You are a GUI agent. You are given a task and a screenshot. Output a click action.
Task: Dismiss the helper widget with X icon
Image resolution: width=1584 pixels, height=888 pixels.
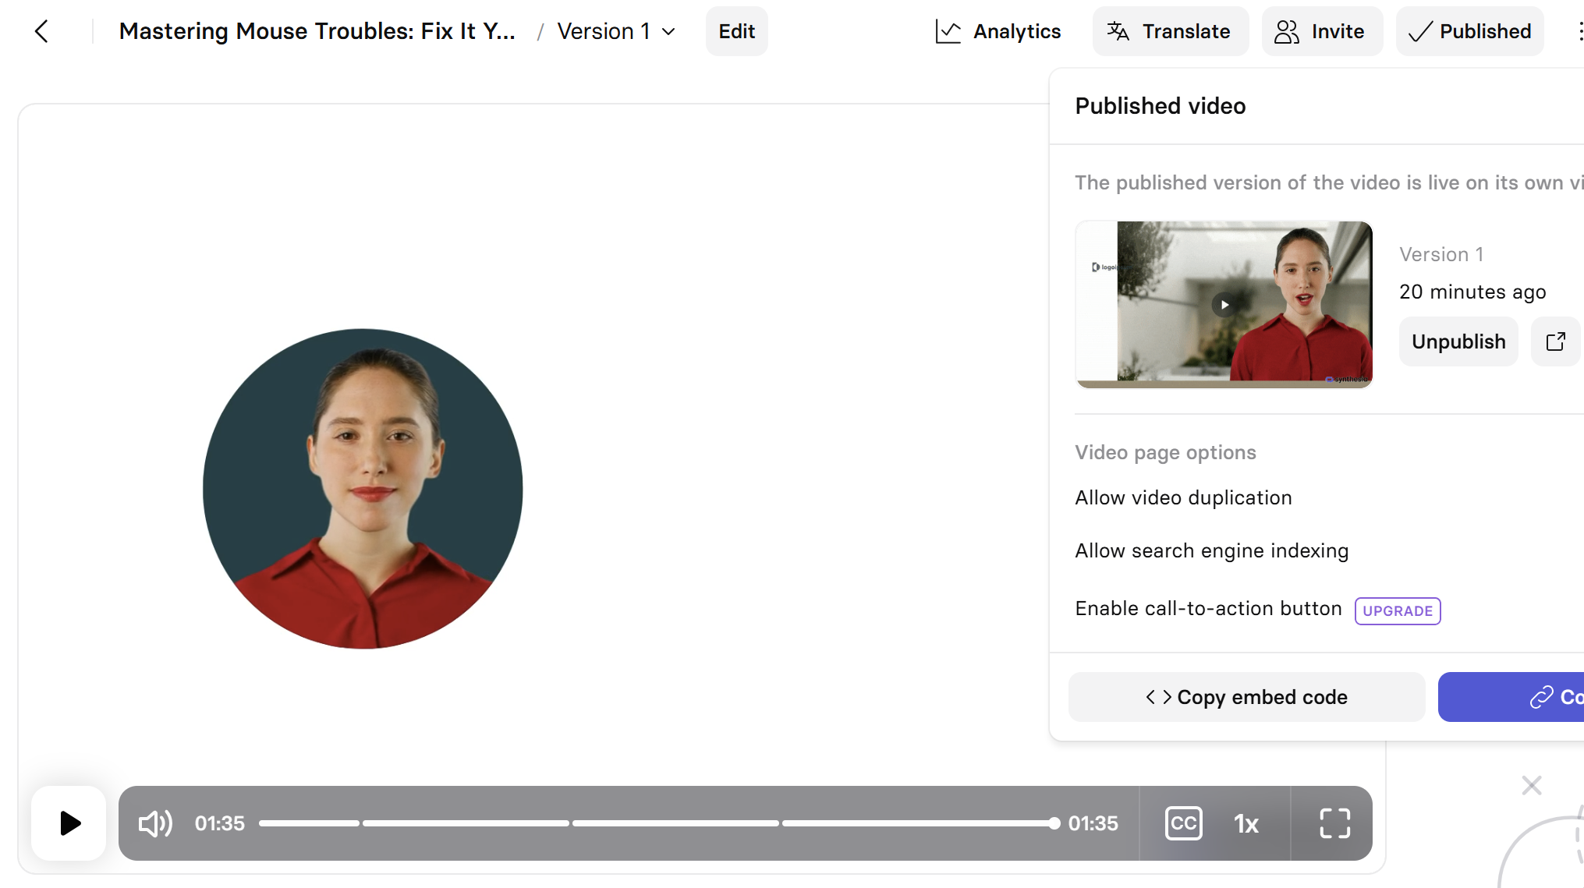1531,785
